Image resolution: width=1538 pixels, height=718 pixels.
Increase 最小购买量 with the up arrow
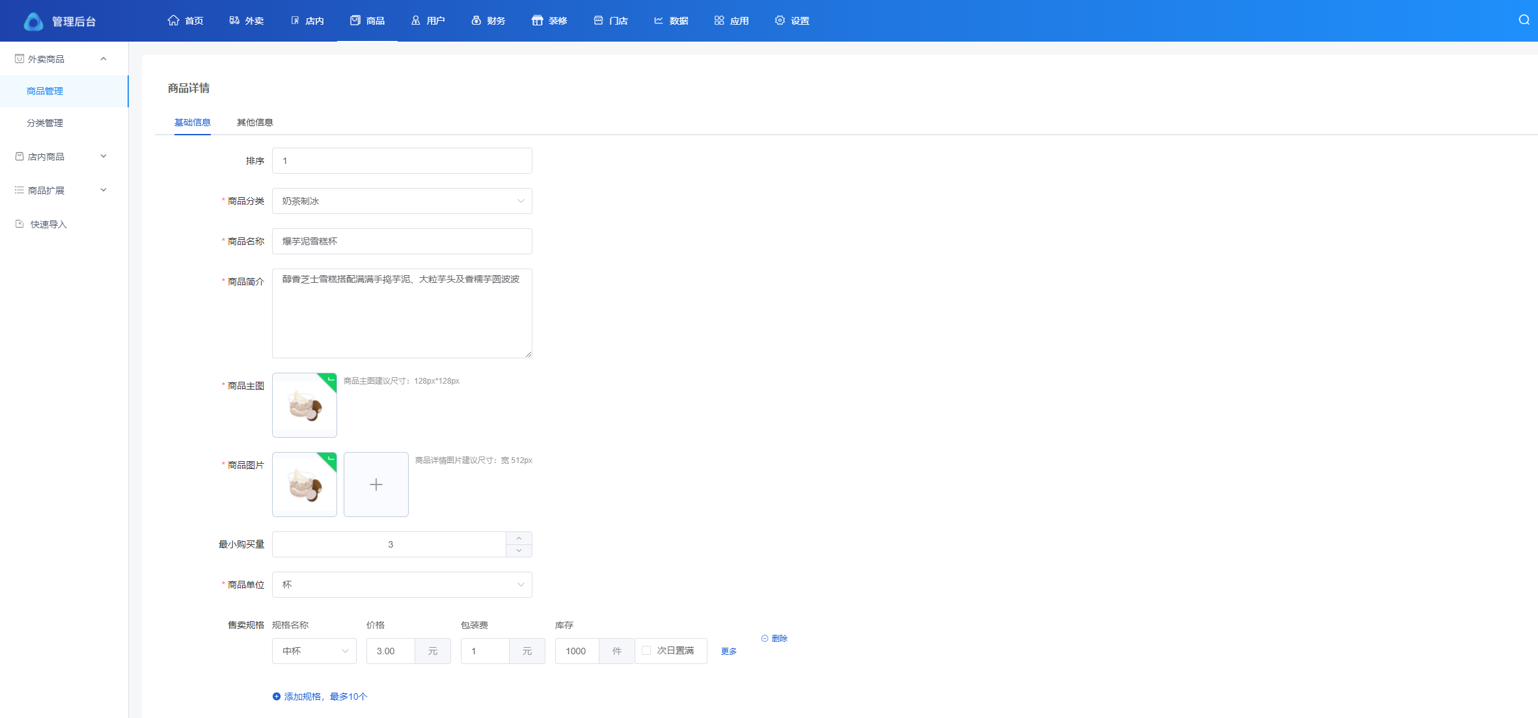pos(519,538)
